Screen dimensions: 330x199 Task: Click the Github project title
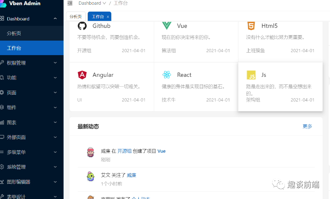coord(102,26)
